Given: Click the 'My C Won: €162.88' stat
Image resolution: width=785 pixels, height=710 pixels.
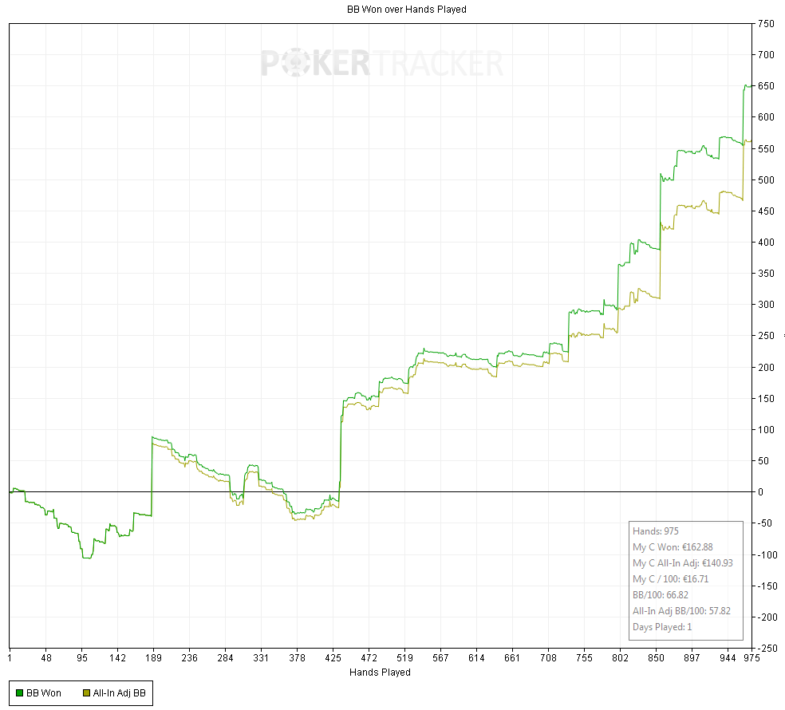Looking at the screenshot, I should [x=673, y=547].
